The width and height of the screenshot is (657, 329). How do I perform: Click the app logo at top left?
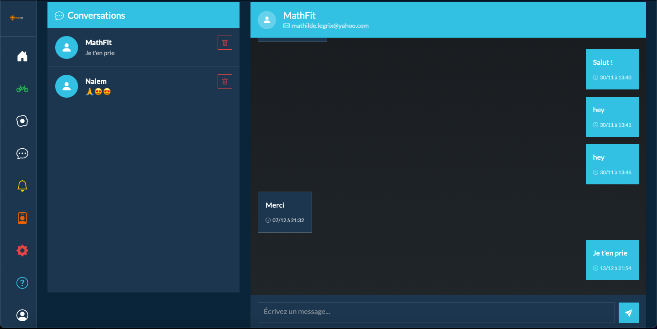(18, 18)
